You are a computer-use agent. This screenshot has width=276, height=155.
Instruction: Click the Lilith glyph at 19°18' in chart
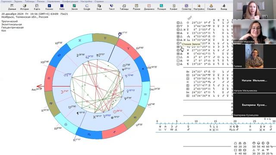pyautogui.click(x=78, y=113)
